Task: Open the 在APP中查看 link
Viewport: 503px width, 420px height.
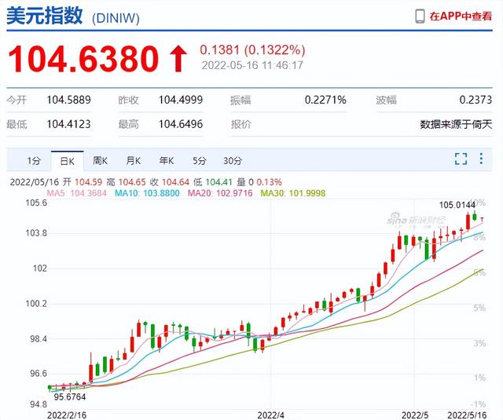Action: pyautogui.click(x=461, y=16)
